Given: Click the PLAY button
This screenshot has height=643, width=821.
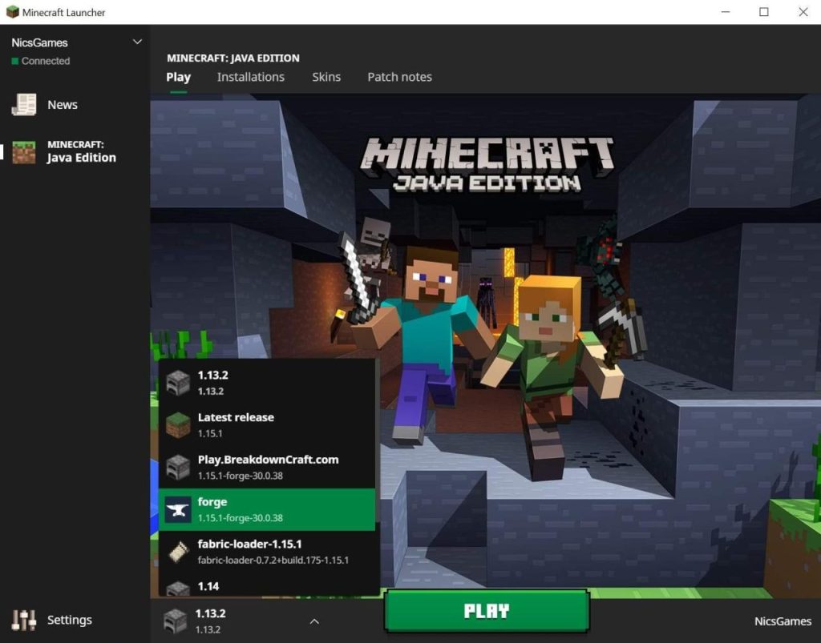Looking at the screenshot, I should [x=486, y=611].
